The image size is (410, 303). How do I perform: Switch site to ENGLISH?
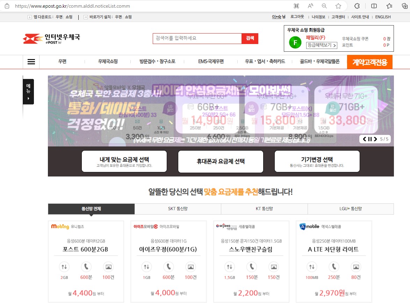[383, 17]
